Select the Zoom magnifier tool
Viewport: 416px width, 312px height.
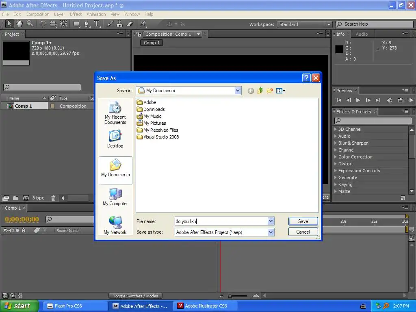tap(30, 24)
